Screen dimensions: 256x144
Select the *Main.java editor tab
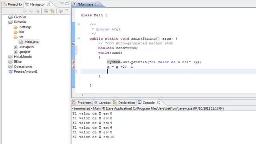pos(85,4)
